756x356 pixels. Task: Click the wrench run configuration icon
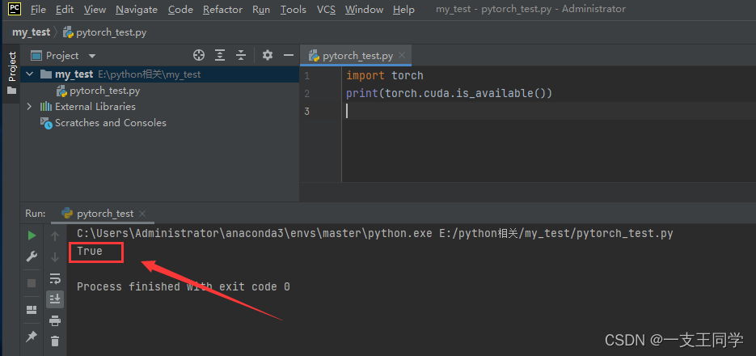[x=32, y=257]
